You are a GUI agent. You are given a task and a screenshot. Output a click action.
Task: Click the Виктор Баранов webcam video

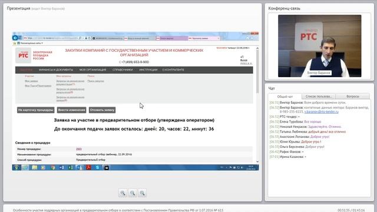[319, 46]
